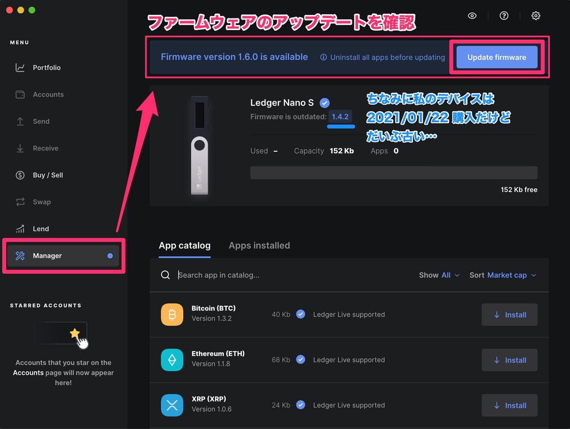Click the firmware version 1.4.2 badge

tap(340, 117)
